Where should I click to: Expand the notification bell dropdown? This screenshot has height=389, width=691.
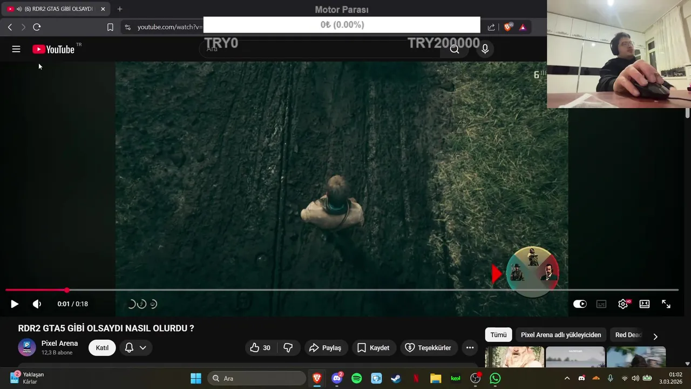tap(136, 348)
